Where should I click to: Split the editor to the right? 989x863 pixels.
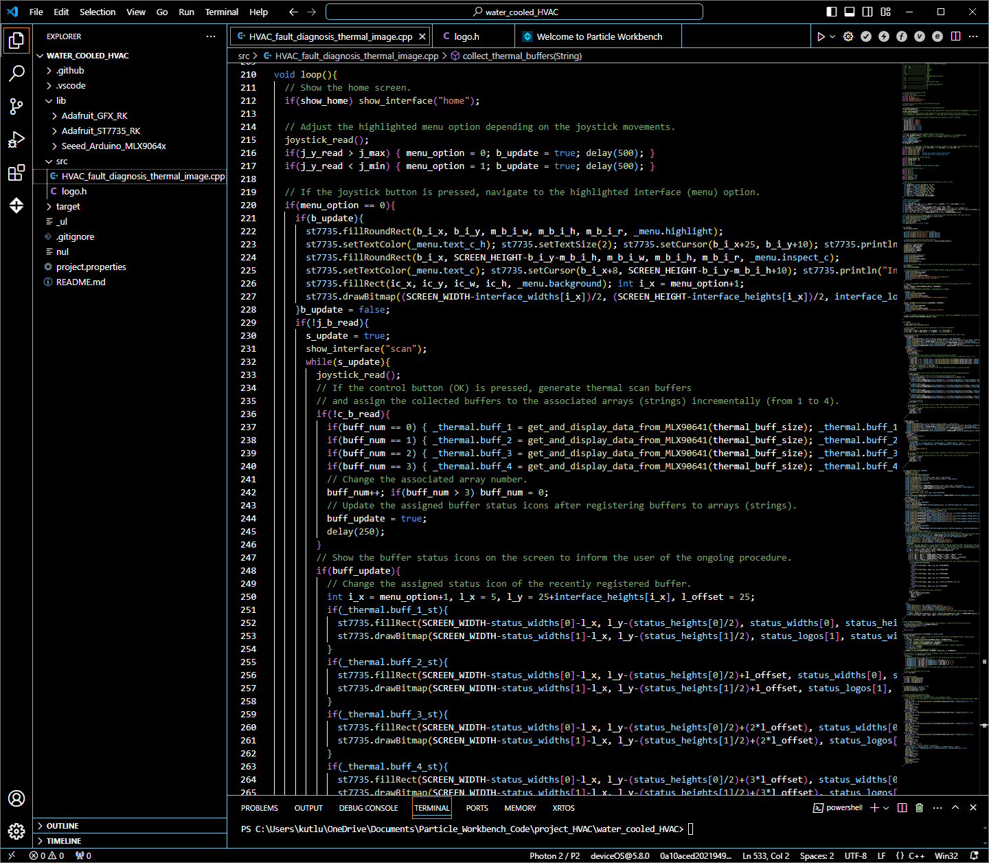[955, 36]
